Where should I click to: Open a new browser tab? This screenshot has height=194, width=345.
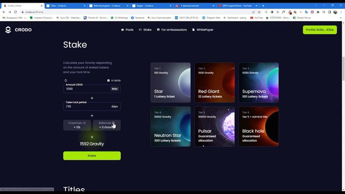pos(263,6)
